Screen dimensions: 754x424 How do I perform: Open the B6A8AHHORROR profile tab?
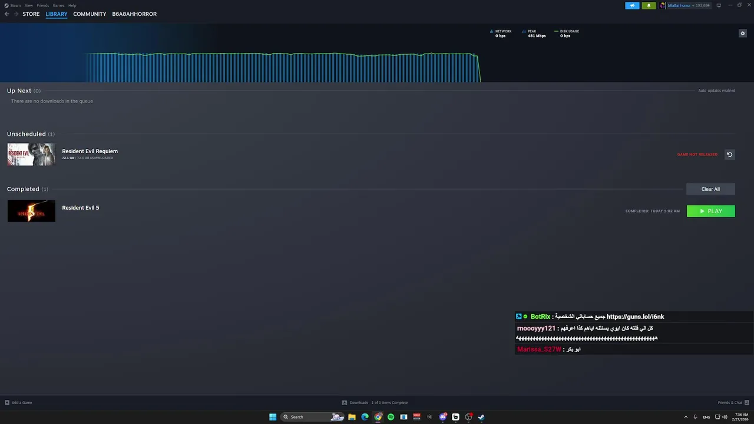click(x=134, y=14)
